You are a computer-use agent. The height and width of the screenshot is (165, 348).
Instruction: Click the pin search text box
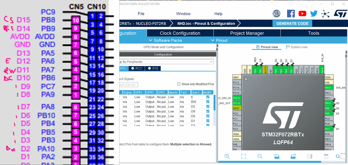(343, 156)
